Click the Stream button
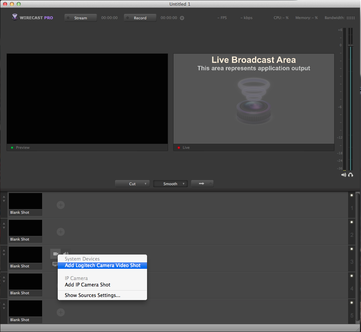The image size is (361, 332). click(x=80, y=18)
